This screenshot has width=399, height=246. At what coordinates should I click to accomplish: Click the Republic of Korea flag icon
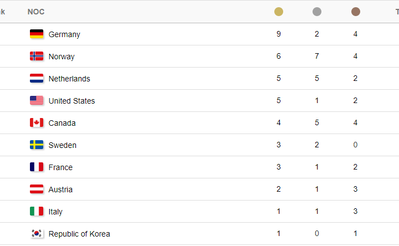(x=37, y=233)
